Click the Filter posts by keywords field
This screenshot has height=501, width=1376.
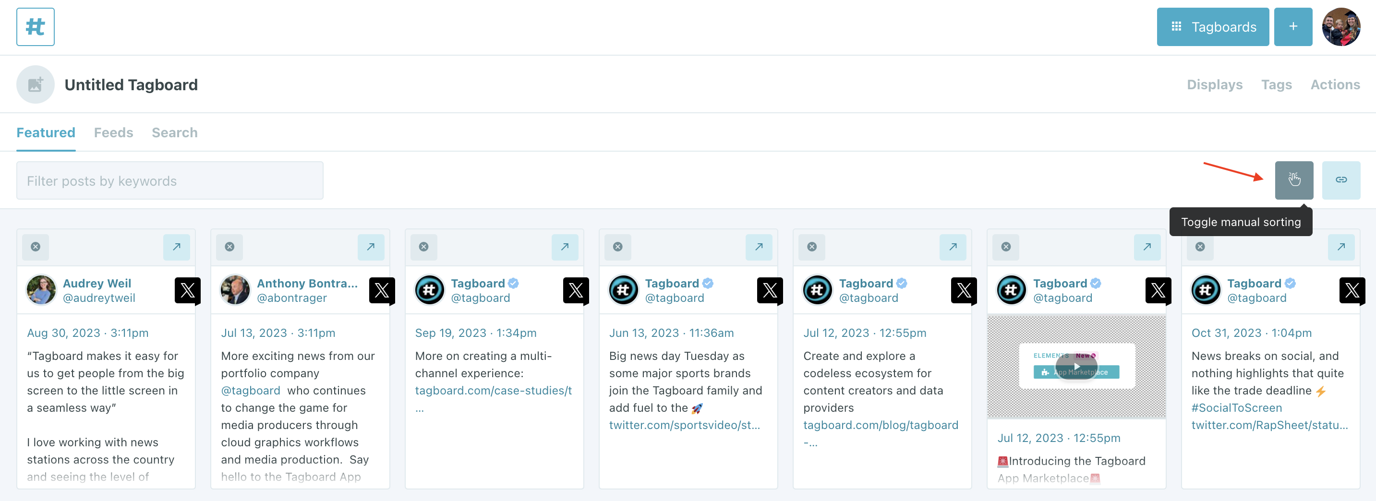click(x=170, y=180)
